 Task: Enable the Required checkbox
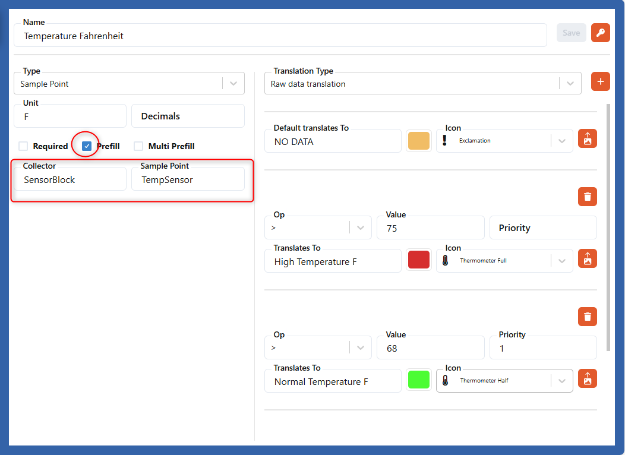(x=23, y=146)
